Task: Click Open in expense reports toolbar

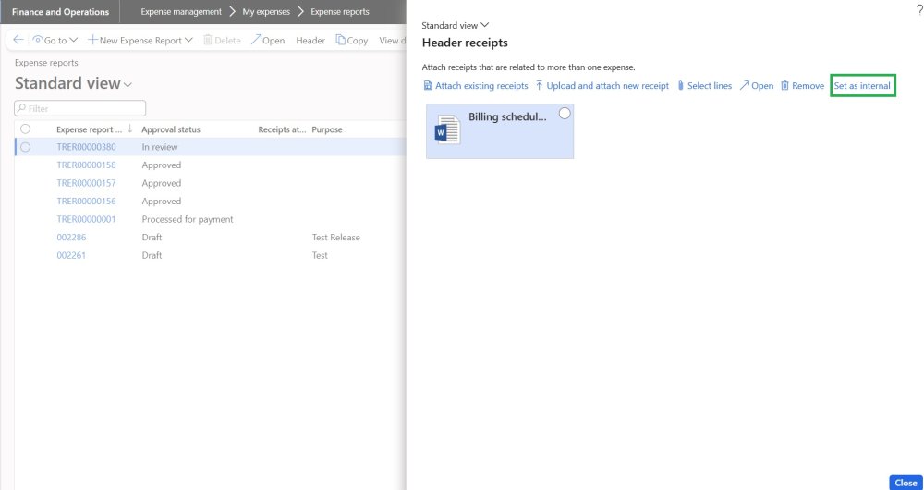Action: 268,40
